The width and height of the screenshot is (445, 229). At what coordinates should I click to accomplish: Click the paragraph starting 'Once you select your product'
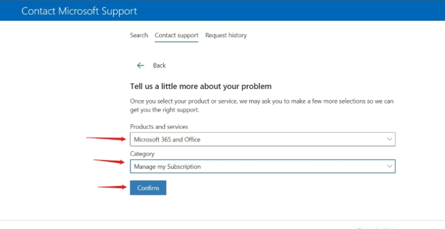click(262, 105)
